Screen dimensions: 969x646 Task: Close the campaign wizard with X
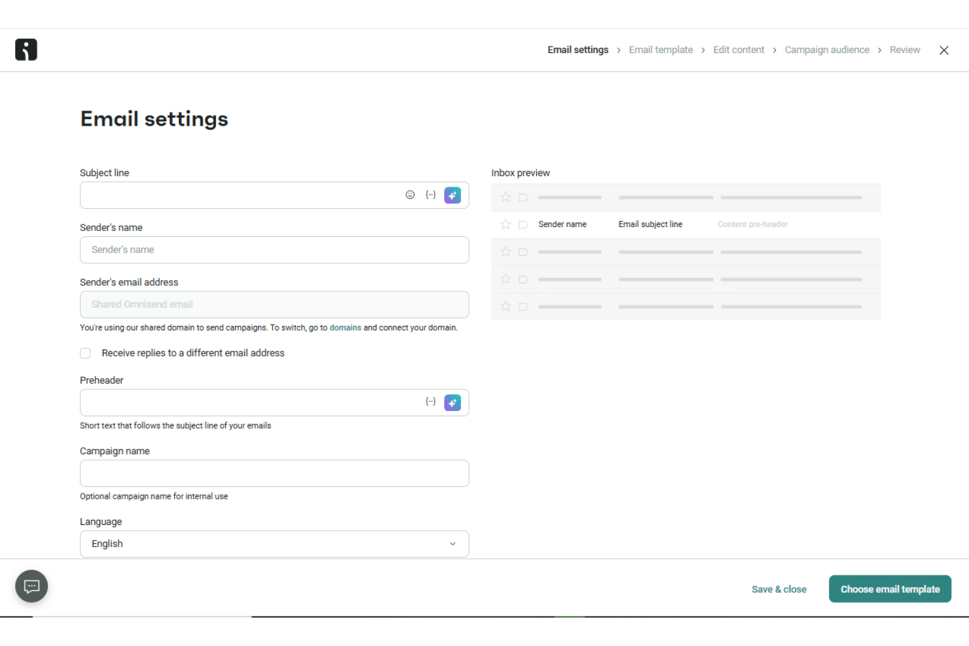point(944,50)
